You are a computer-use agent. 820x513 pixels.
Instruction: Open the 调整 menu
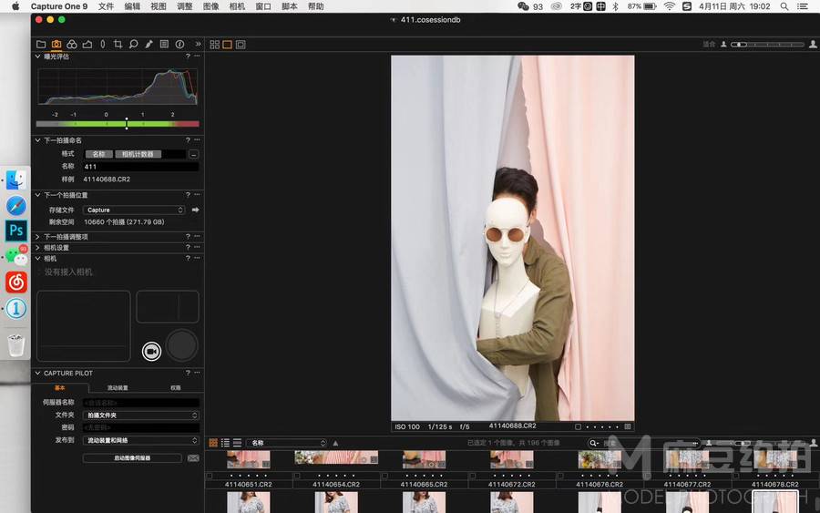point(185,6)
